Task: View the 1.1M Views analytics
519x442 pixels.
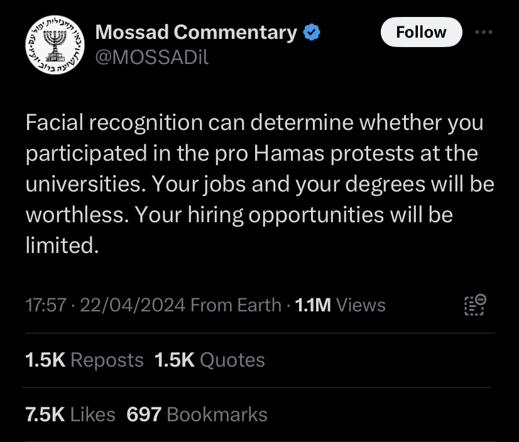Action: pyautogui.click(x=340, y=305)
